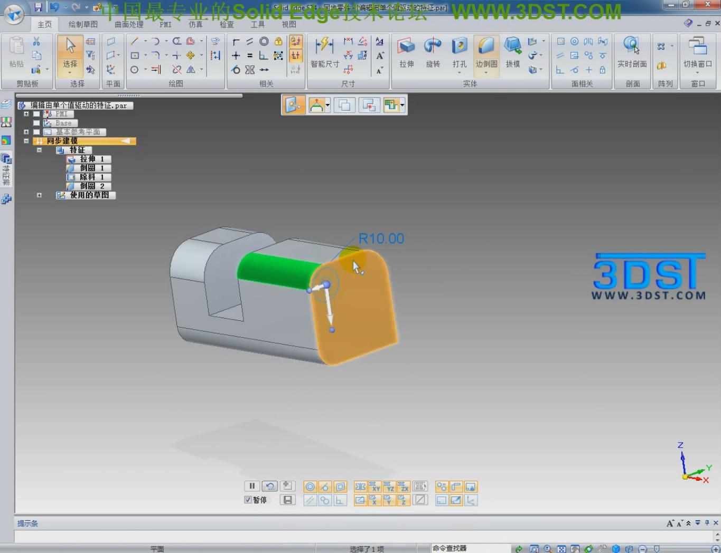Expand the 使用的草图 tree node

click(39, 195)
